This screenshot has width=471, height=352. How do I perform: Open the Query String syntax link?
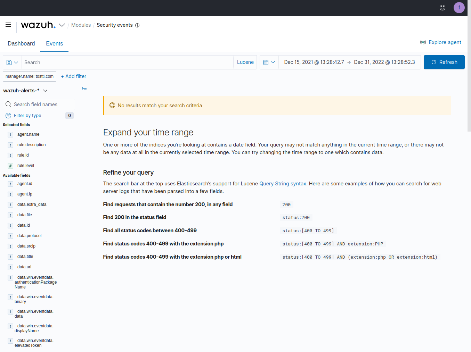pos(283,183)
